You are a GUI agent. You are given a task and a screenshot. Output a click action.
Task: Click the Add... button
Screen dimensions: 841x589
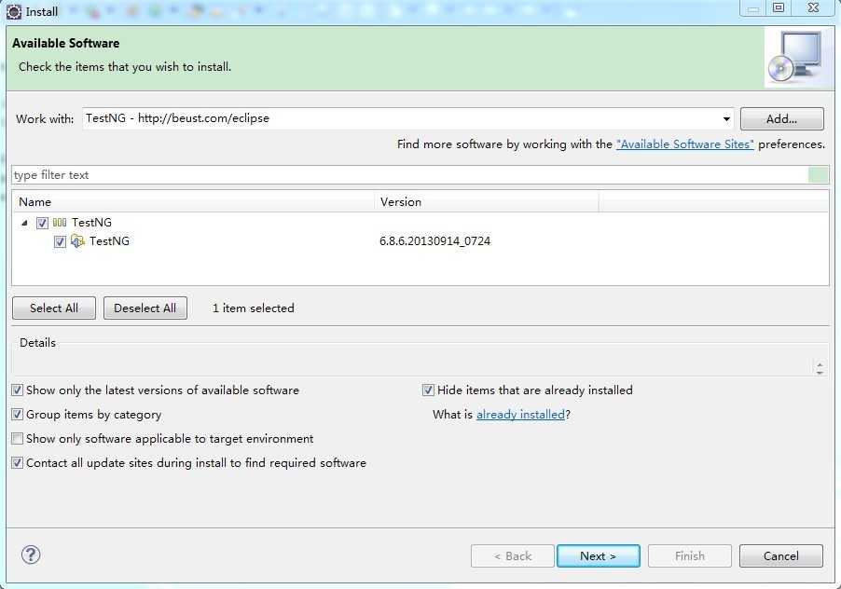tap(781, 118)
